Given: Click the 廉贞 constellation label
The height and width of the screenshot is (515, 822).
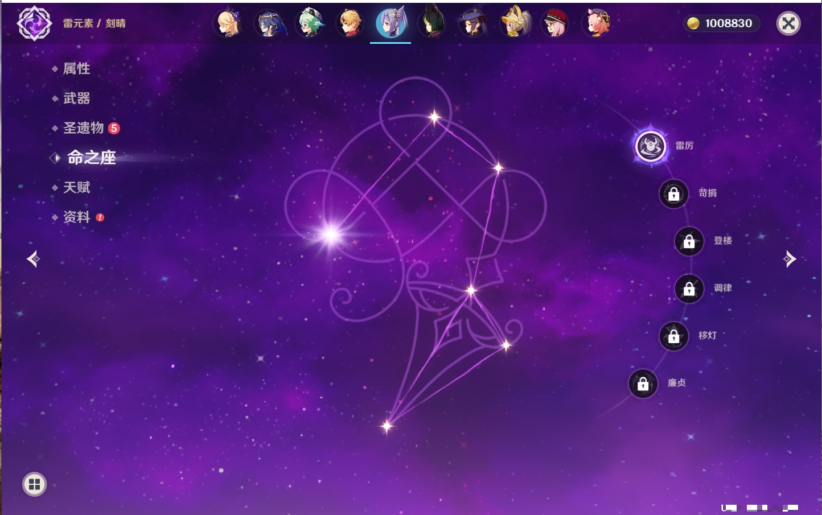Looking at the screenshot, I should point(677,383).
